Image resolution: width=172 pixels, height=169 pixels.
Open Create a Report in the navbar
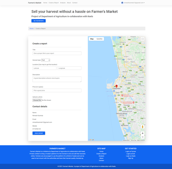point(54,3)
